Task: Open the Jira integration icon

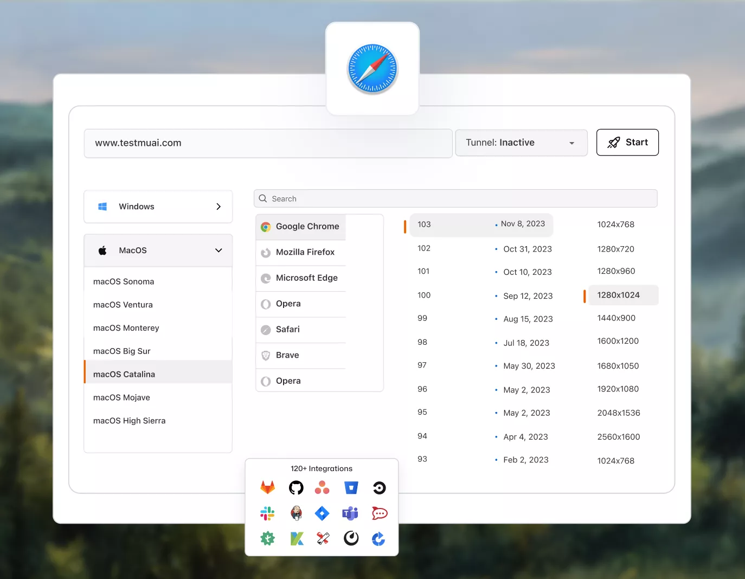Action: [x=322, y=513]
